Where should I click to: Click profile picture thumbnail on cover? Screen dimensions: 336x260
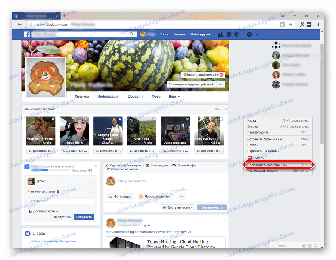point(46,77)
